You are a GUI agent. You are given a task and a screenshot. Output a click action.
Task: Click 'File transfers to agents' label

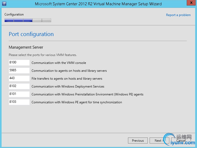point(67,79)
